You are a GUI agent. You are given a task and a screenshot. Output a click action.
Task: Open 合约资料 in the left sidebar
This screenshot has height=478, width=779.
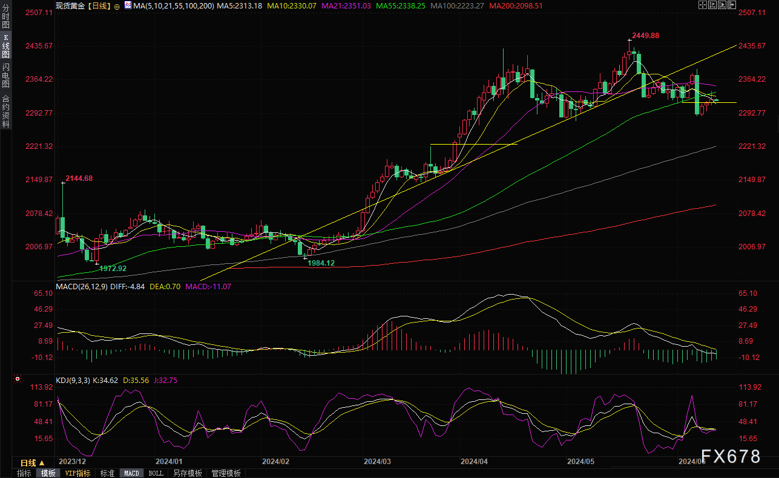pos(5,111)
